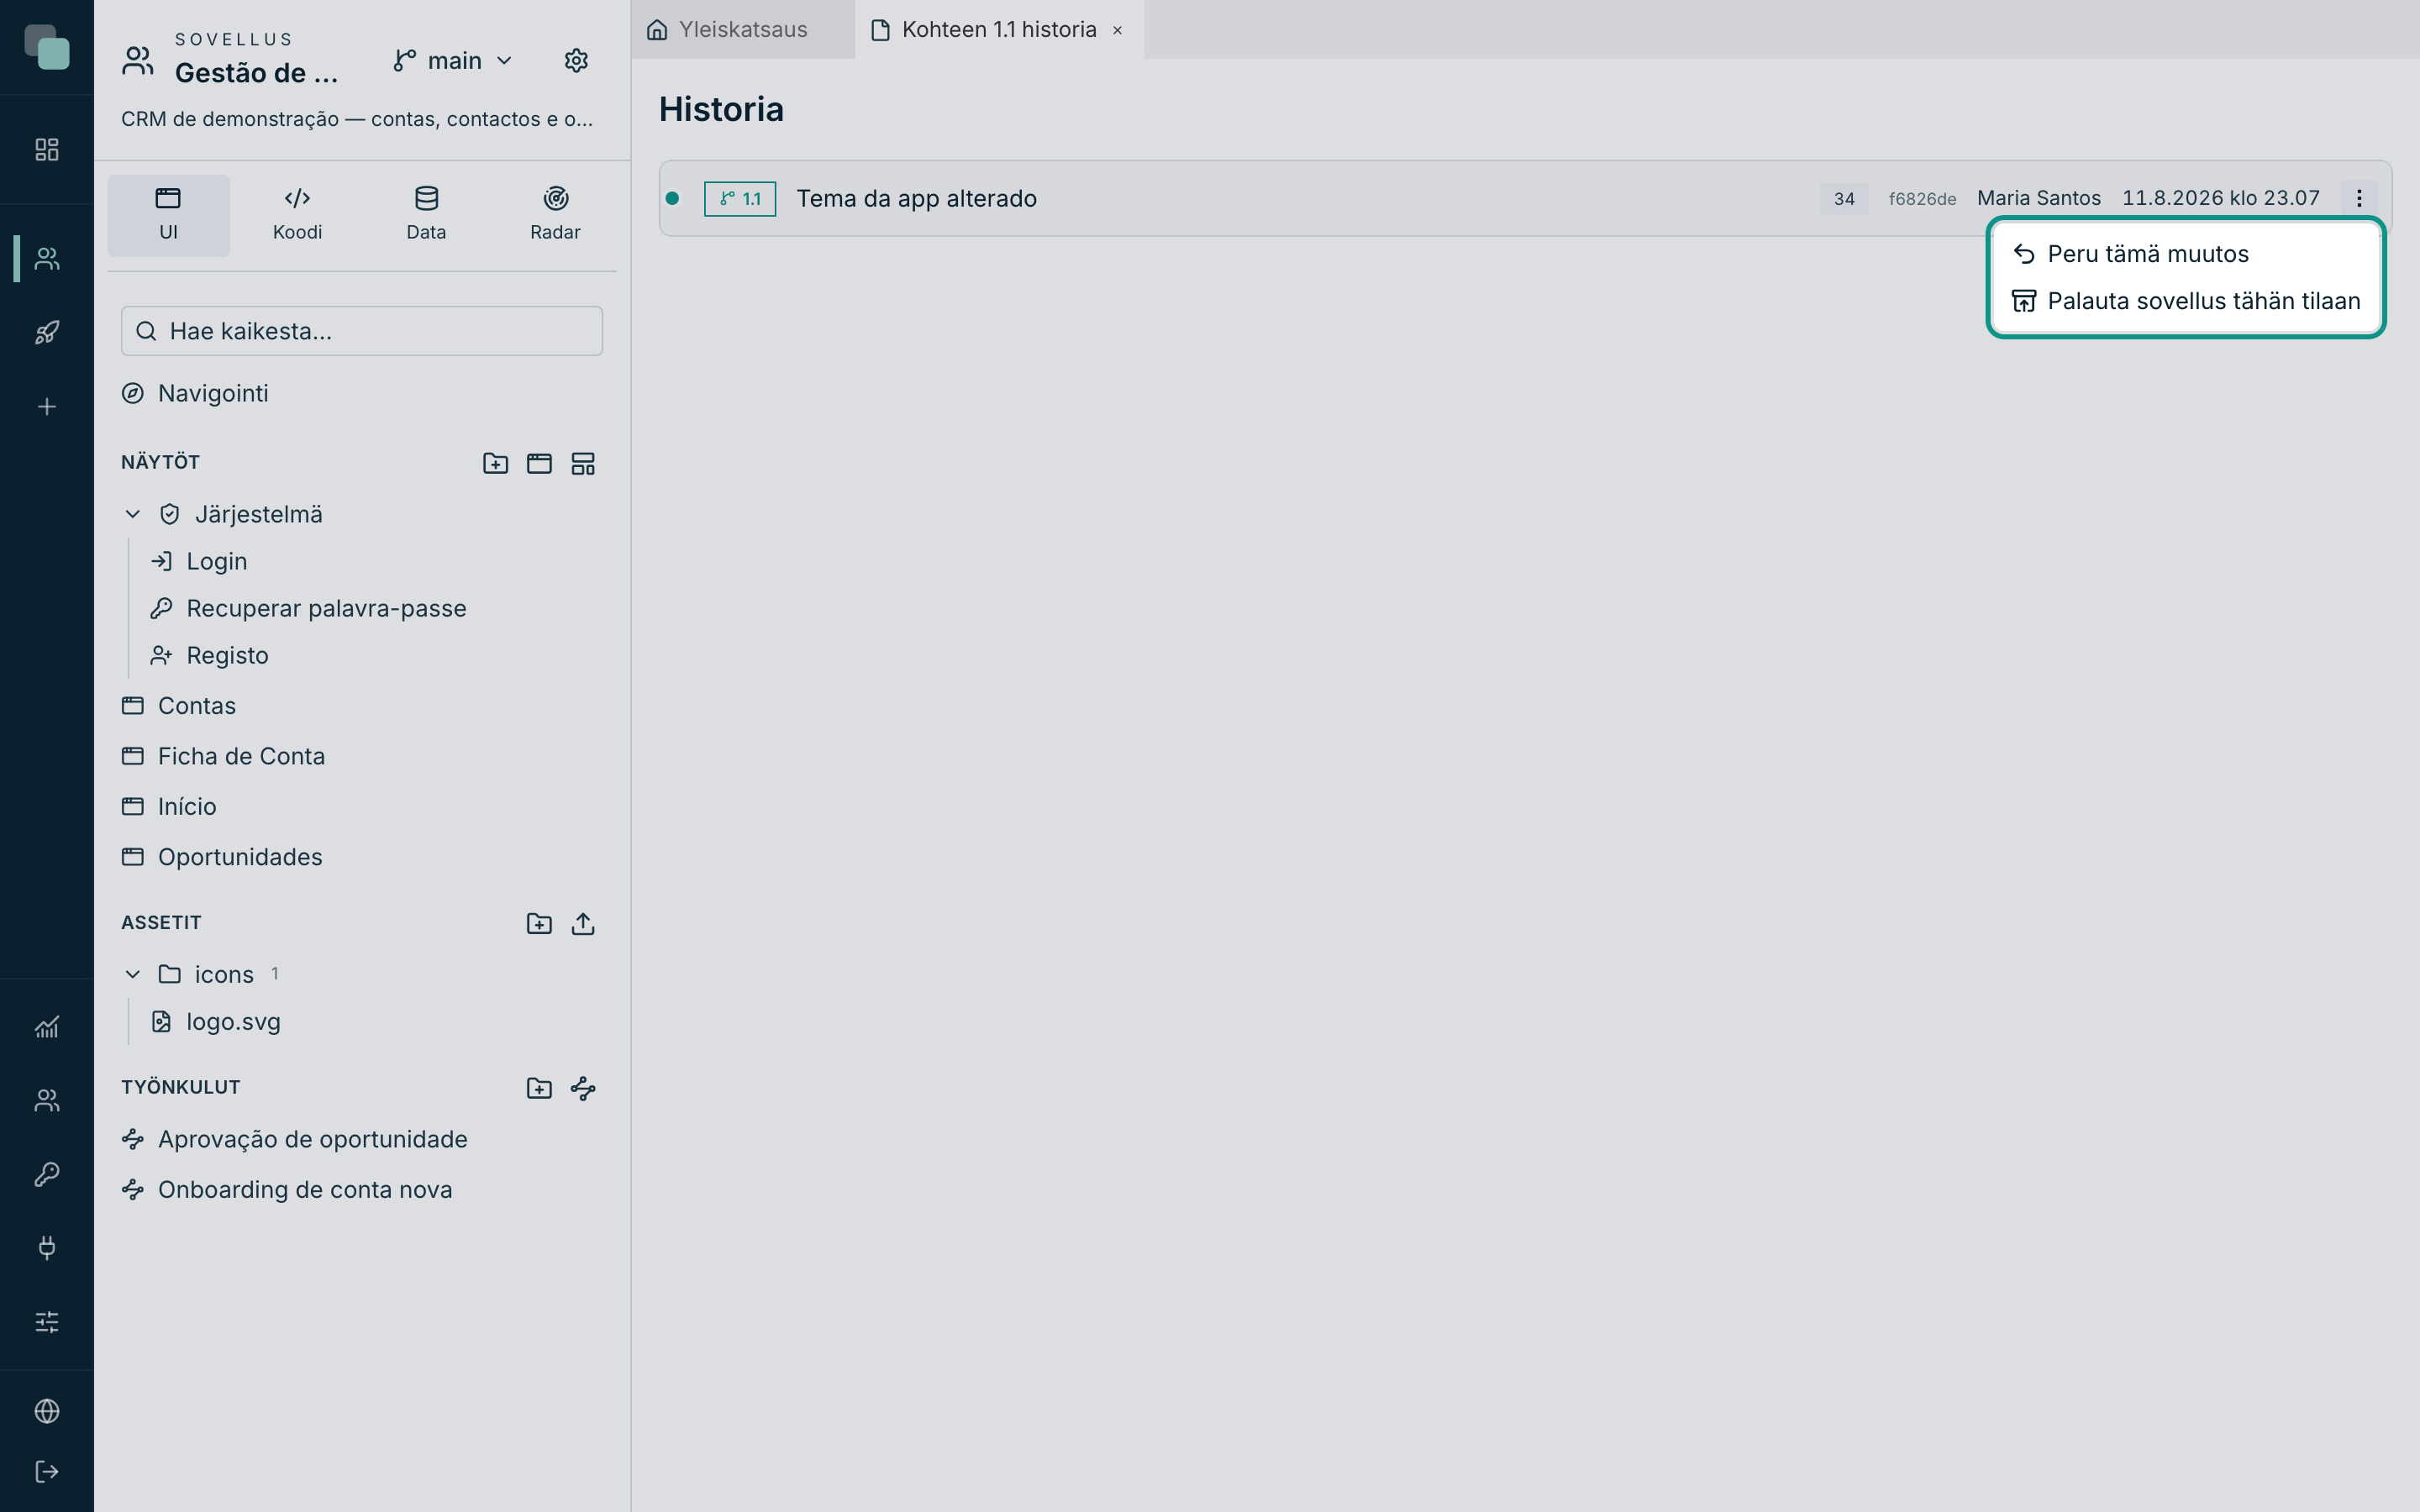
Task: Focus the Hae kaikesta search field
Action: point(362,331)
